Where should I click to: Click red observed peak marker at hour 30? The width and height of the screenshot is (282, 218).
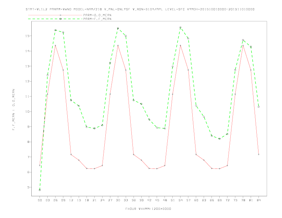118,46
